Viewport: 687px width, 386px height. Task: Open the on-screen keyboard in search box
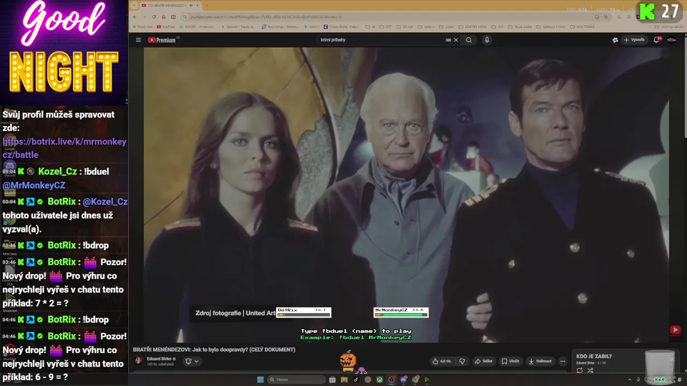[x=448, y=40]
